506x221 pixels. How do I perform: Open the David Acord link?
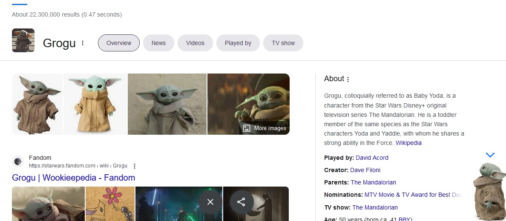372,158
